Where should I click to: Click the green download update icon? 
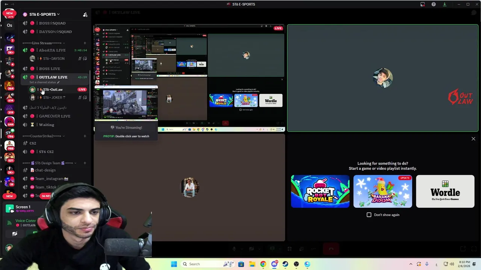click(x=445, y=4)
